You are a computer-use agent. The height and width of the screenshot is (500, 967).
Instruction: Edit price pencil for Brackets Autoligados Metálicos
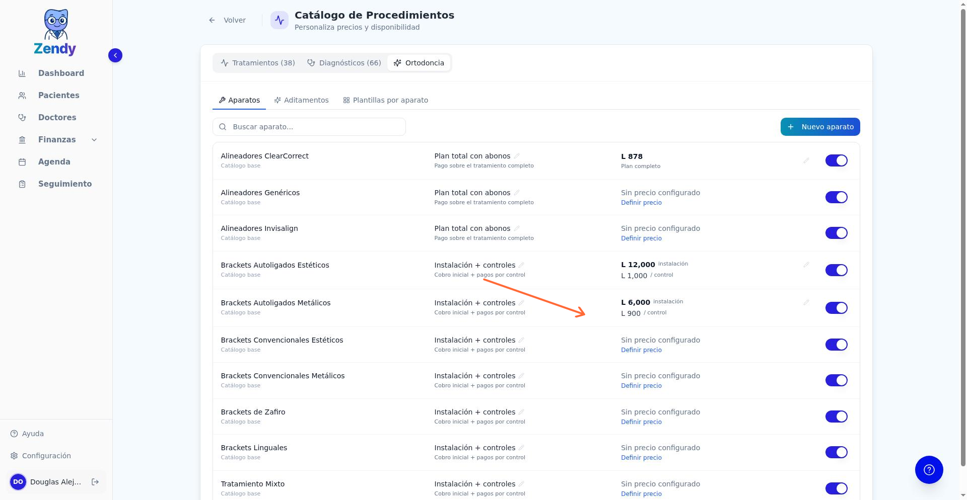pos(806,302)
